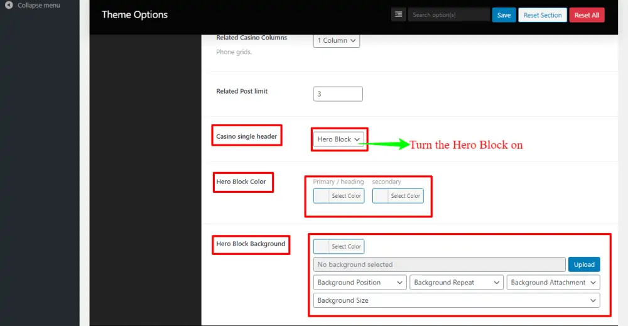Click the Theme Options heading

tap(134, 15)
